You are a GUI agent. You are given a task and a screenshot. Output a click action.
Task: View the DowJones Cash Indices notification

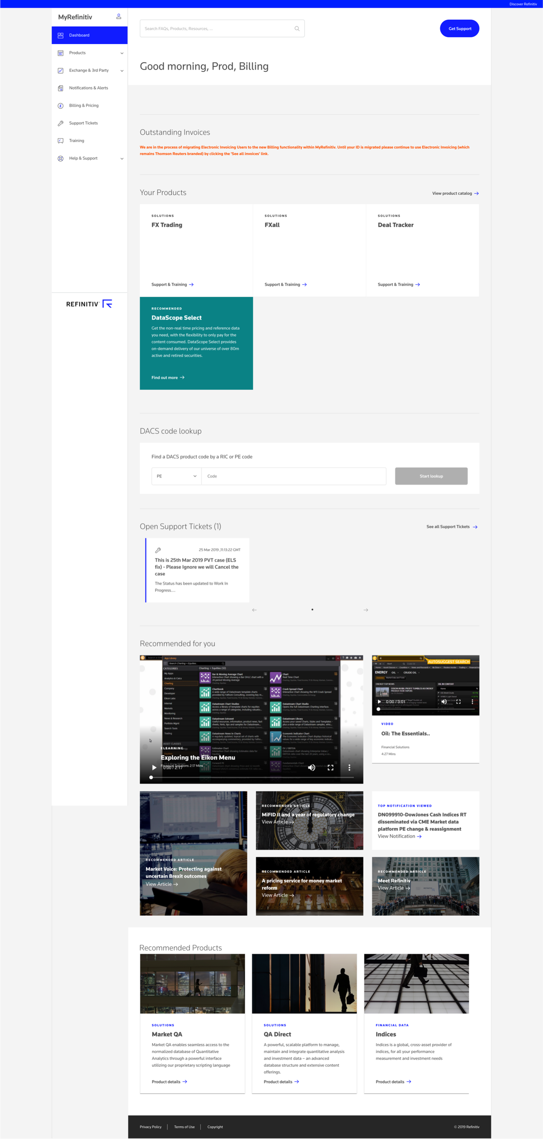(x=400, y=837)
